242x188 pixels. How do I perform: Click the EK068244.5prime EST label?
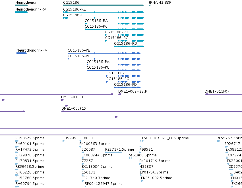[97, 155]
